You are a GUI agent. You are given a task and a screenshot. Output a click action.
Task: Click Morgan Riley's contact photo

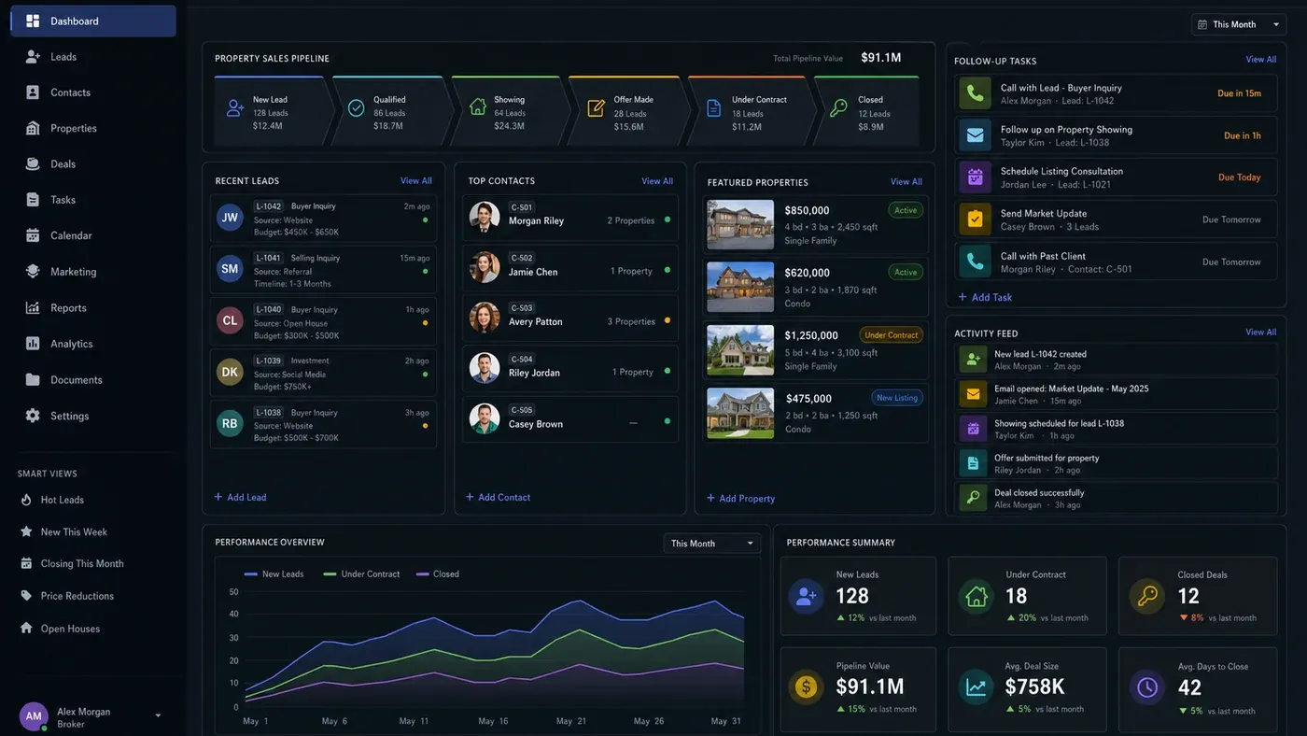coord(485,217)
